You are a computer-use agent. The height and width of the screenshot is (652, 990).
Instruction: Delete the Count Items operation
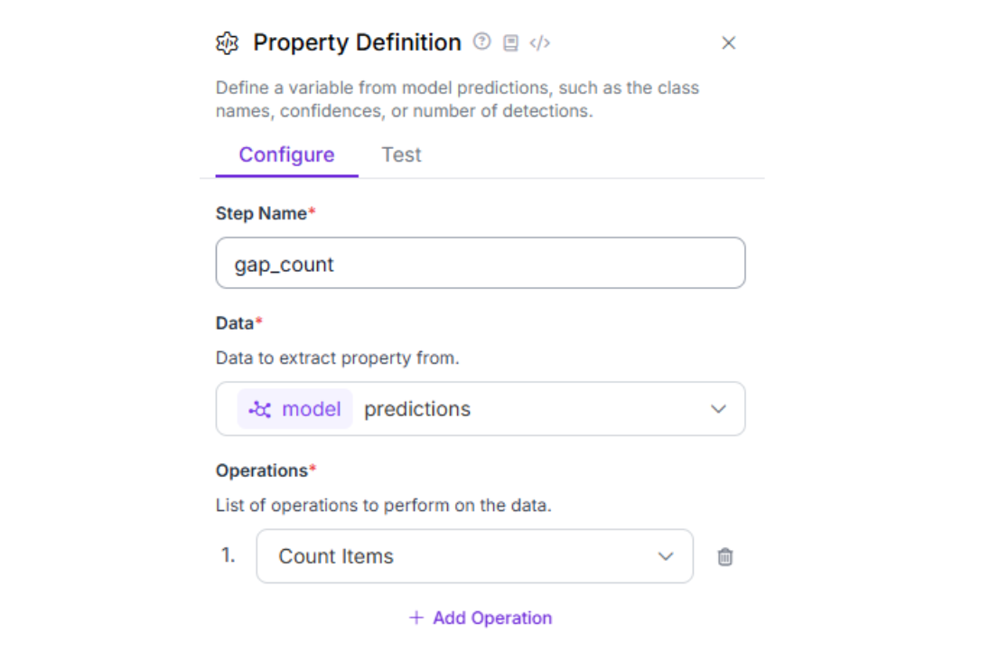click(724, 557)
